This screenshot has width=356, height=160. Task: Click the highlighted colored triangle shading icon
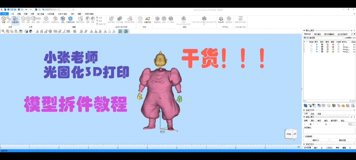120,31
